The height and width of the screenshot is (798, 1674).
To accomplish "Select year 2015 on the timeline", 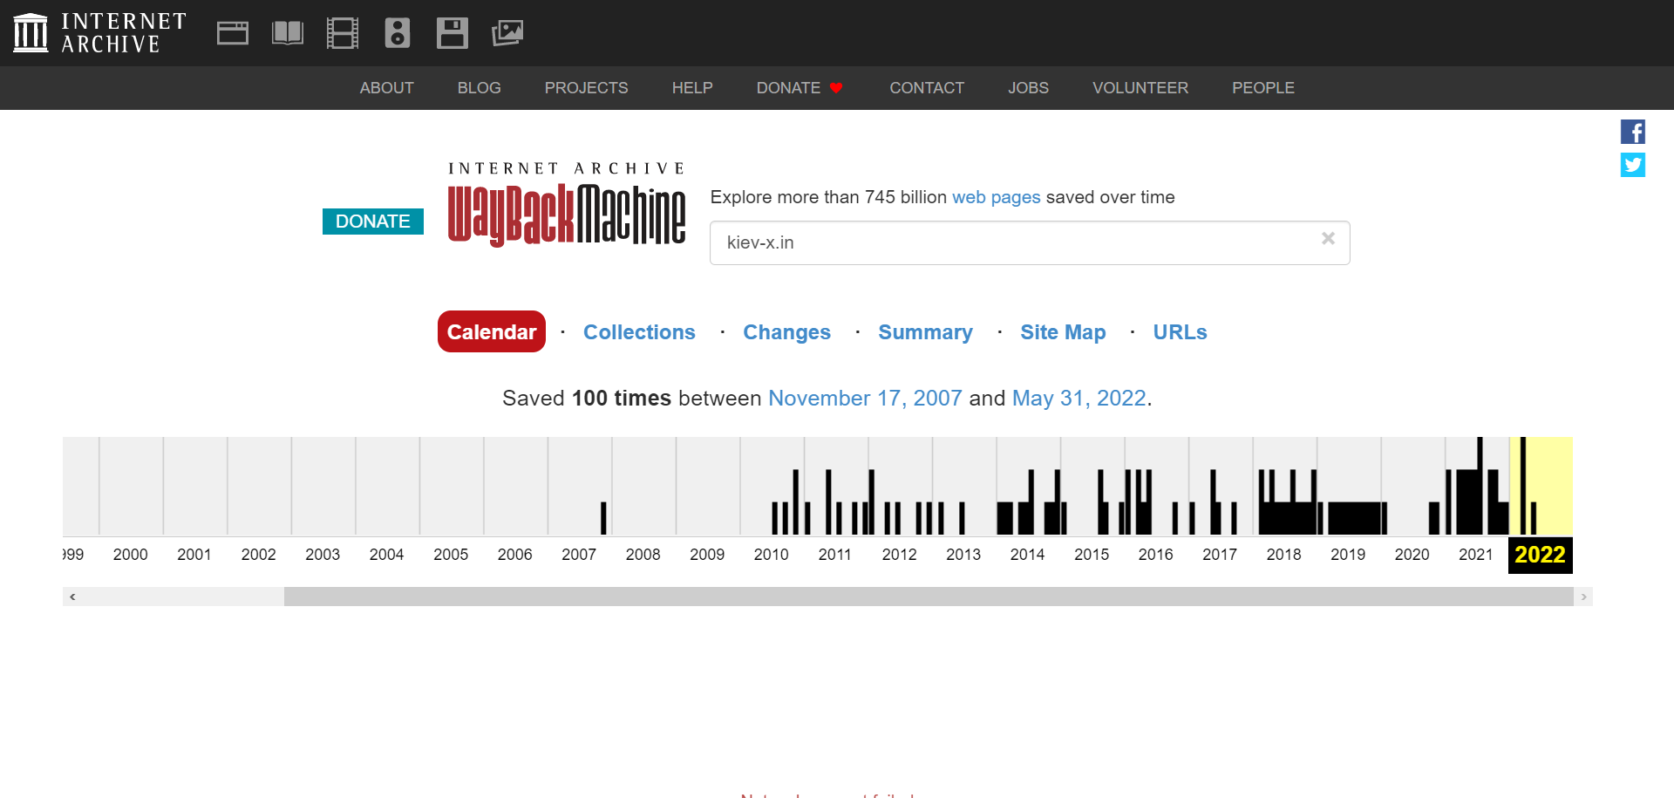I will pos(1092,555).
